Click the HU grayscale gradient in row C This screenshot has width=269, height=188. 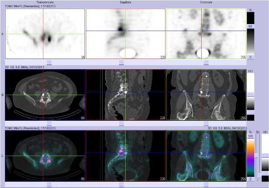point(265,164)
